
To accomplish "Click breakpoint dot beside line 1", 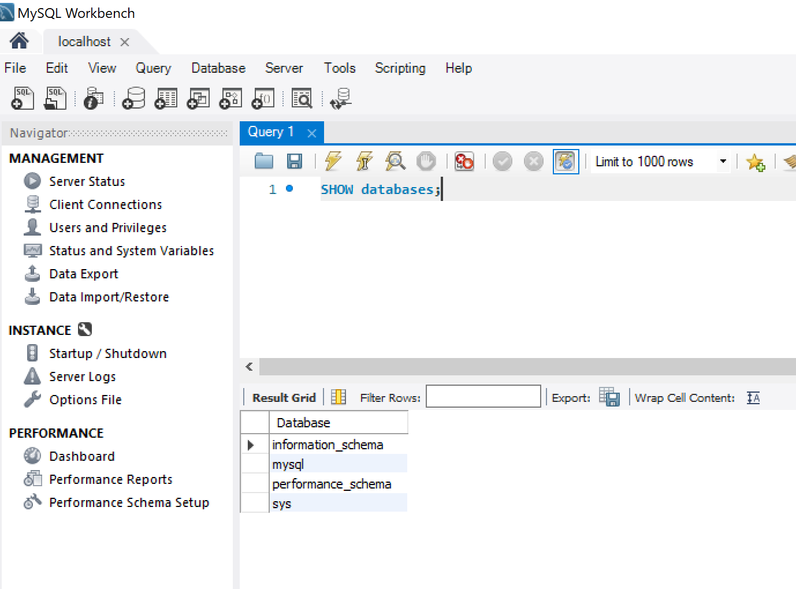I will tap(289, 188).
